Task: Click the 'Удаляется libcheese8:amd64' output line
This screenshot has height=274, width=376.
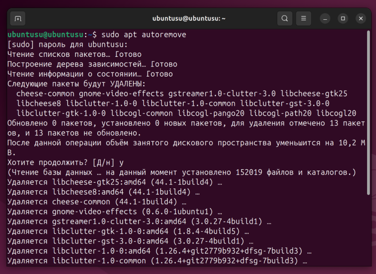Action: point(103,192)
